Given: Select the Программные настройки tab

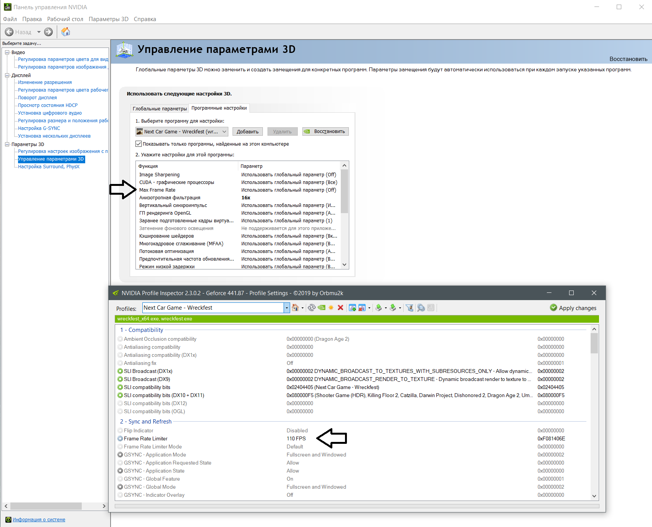Looking at the screenshot, I should tap(219, 108).
